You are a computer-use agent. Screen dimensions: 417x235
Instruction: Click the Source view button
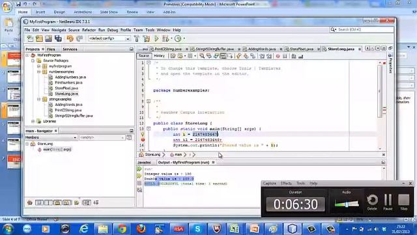click(x=143, y=55)
